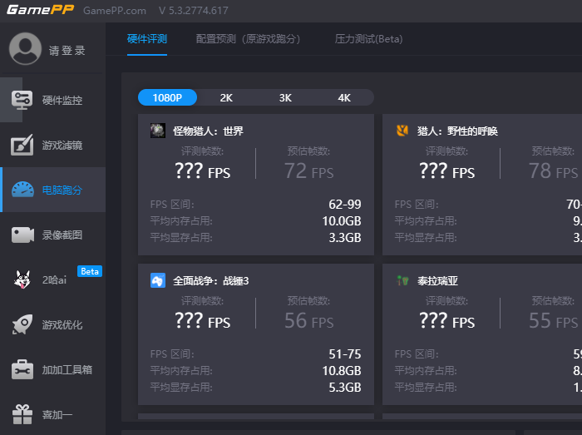
Task: Click the 10.8GB memory usage value
Action: (x=342, y=371)
